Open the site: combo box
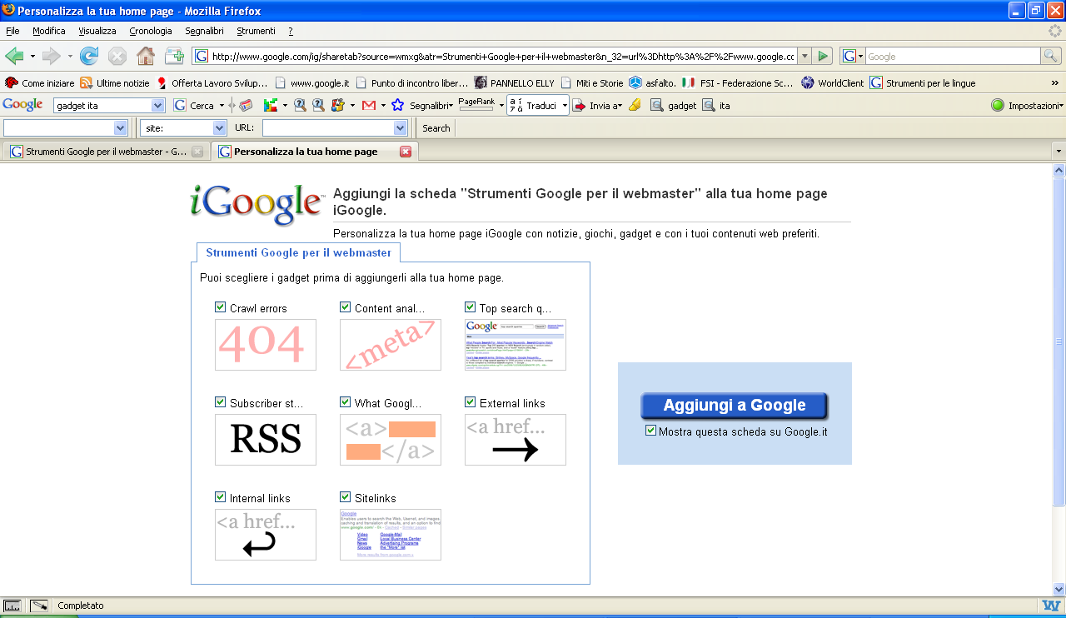The width and height of the screenshot is (1066, 618). click(x=220, y=128)
